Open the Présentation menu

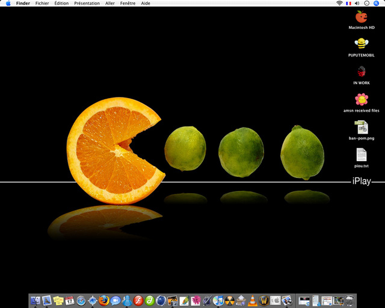pyautogui.click(x=87, y=3)
